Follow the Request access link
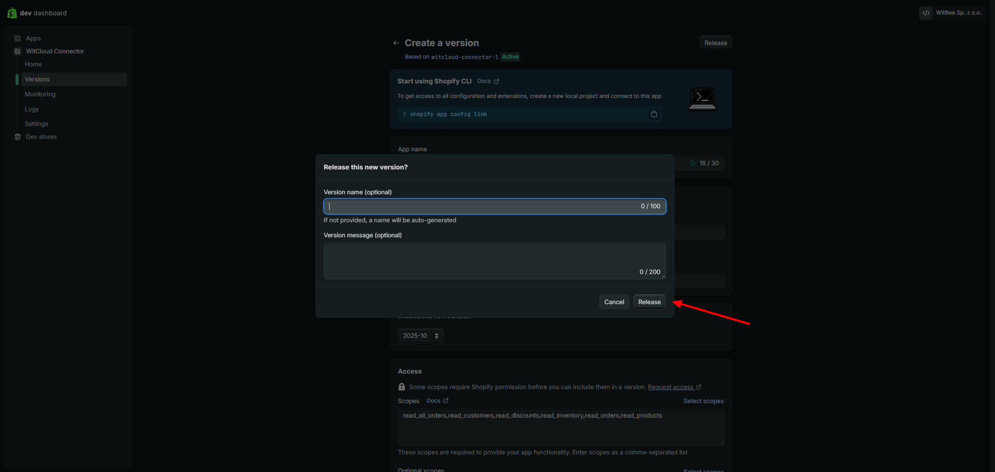 674,387
